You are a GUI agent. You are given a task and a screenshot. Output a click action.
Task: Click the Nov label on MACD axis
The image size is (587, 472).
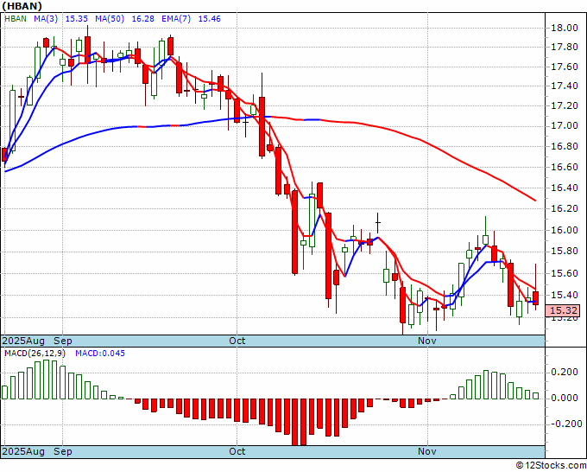(x=427, y=451)
